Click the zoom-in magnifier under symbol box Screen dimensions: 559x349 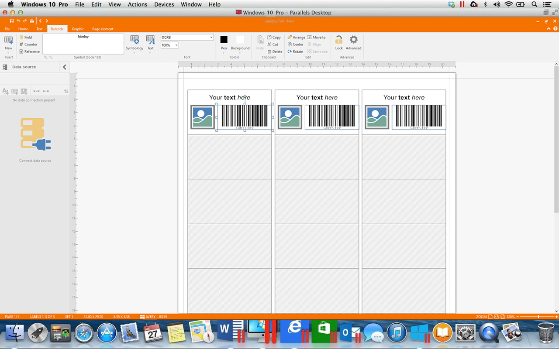pyautogui.click(x=46, y=58)
